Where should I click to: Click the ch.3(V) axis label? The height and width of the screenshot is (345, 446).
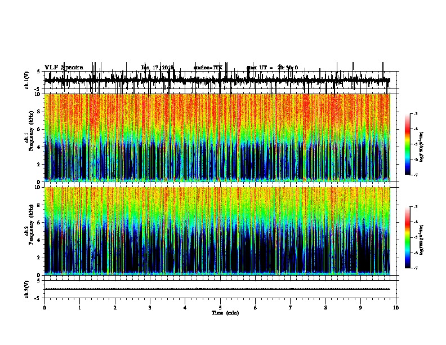(x=27, y=289)
